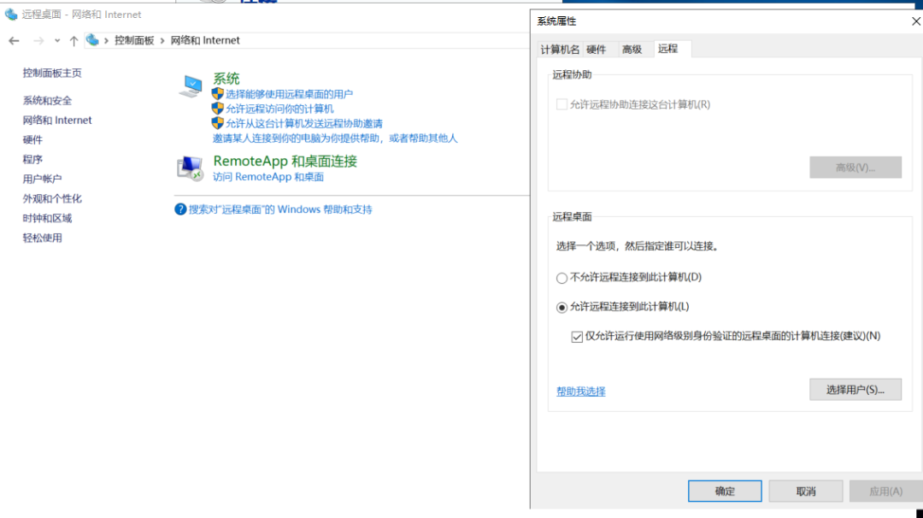Open 邀请某人连接到你的电脑 help link
Viewport: 923px width, 518px height.
(335, 138)
